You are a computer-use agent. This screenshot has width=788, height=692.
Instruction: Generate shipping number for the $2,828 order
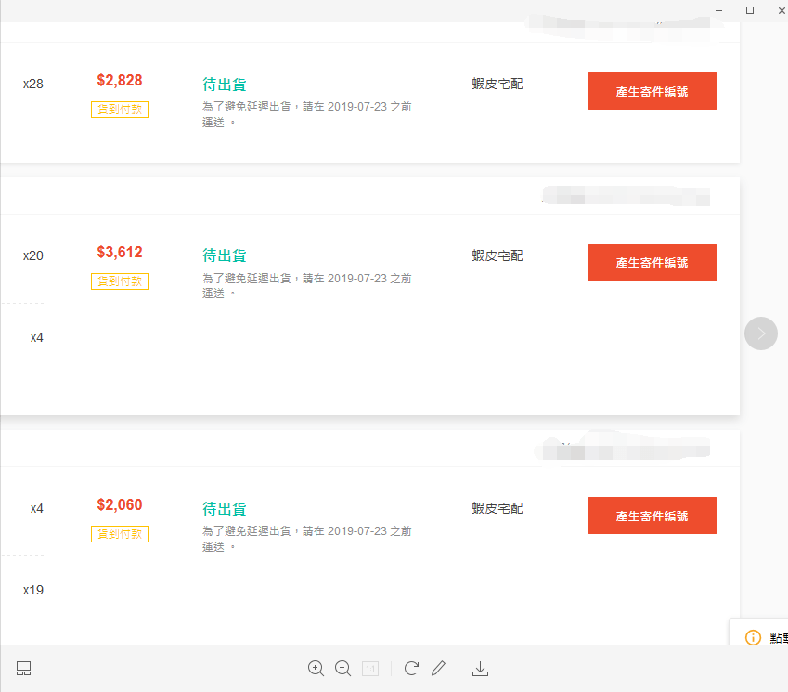pyautogui.click(x=652, y=91)
